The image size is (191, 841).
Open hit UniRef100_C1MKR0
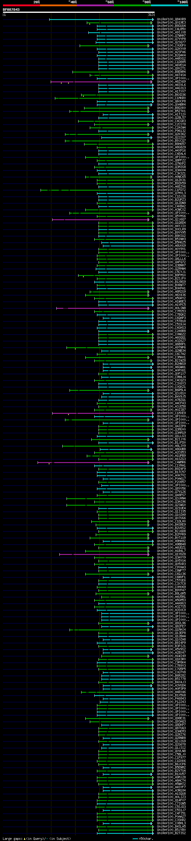(x=171, y=98)
